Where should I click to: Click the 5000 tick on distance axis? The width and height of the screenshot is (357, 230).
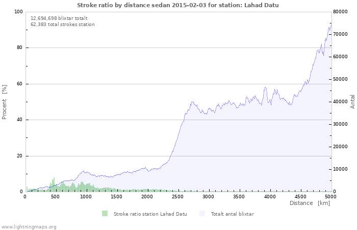[x=330, y=197]
